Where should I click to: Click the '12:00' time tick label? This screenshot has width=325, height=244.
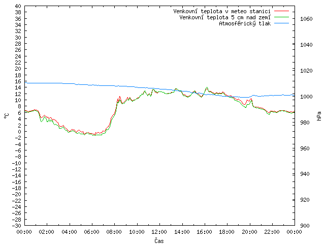pyautogui.click(x=159, y=232)
